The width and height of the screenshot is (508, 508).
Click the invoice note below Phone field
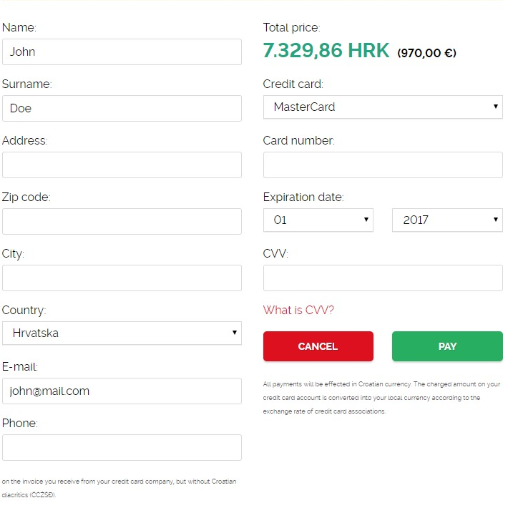tap(119, 488)
